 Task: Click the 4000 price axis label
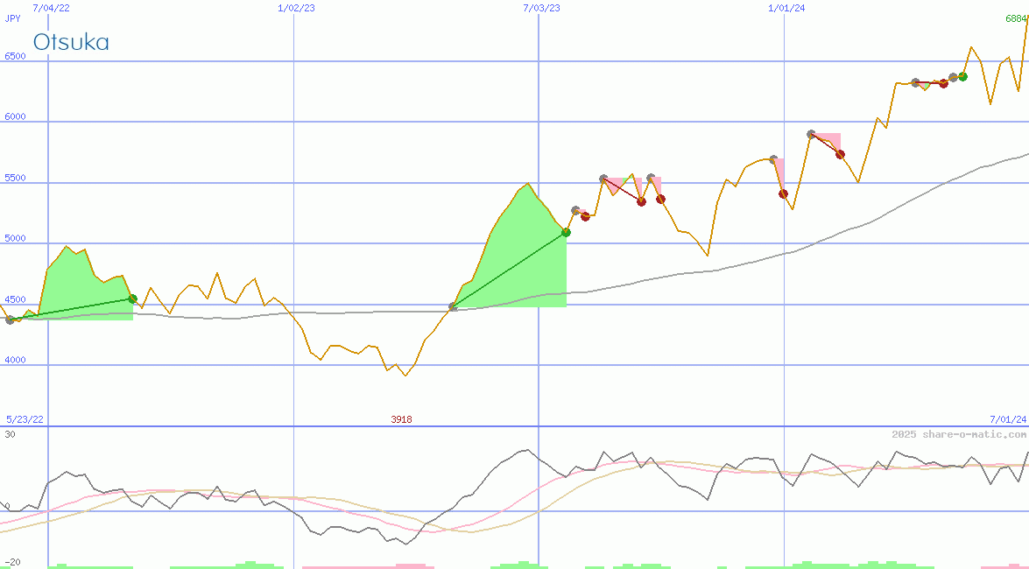coord(15,360)
